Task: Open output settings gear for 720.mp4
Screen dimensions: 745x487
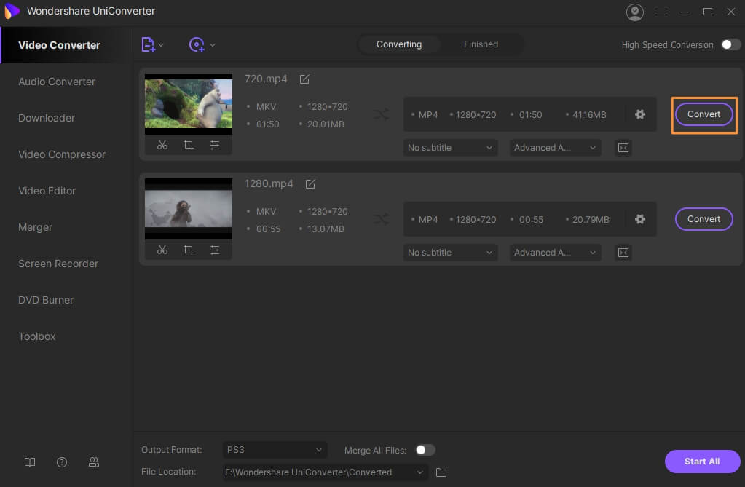Action: [x=640, y=114]
